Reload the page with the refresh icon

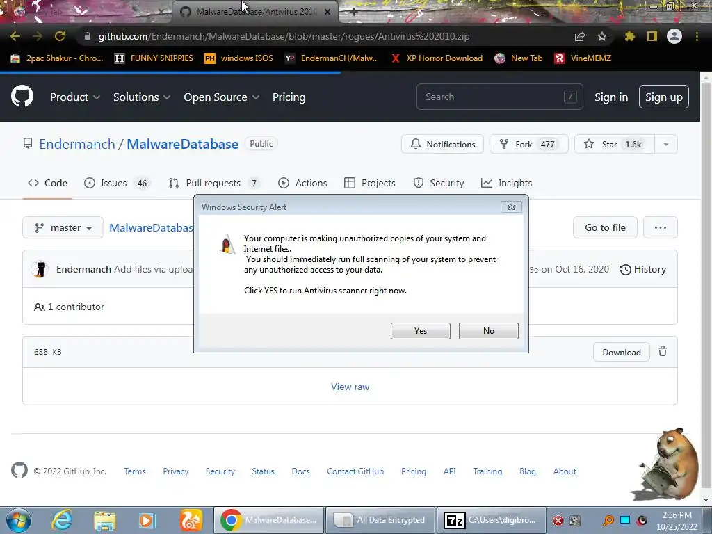[x=60, y=36]
